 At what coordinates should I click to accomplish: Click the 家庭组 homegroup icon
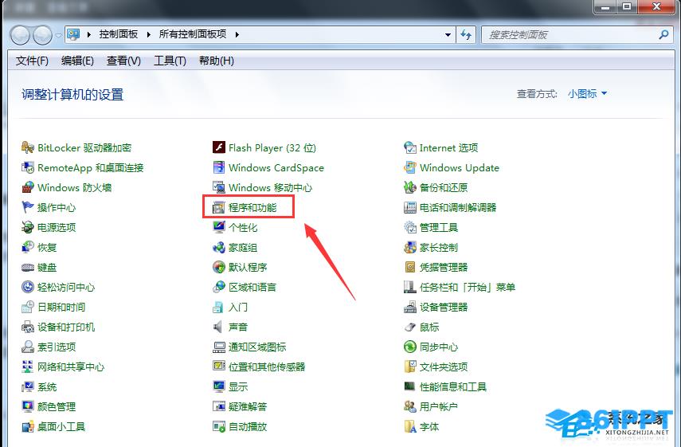[x=219, y=247]
